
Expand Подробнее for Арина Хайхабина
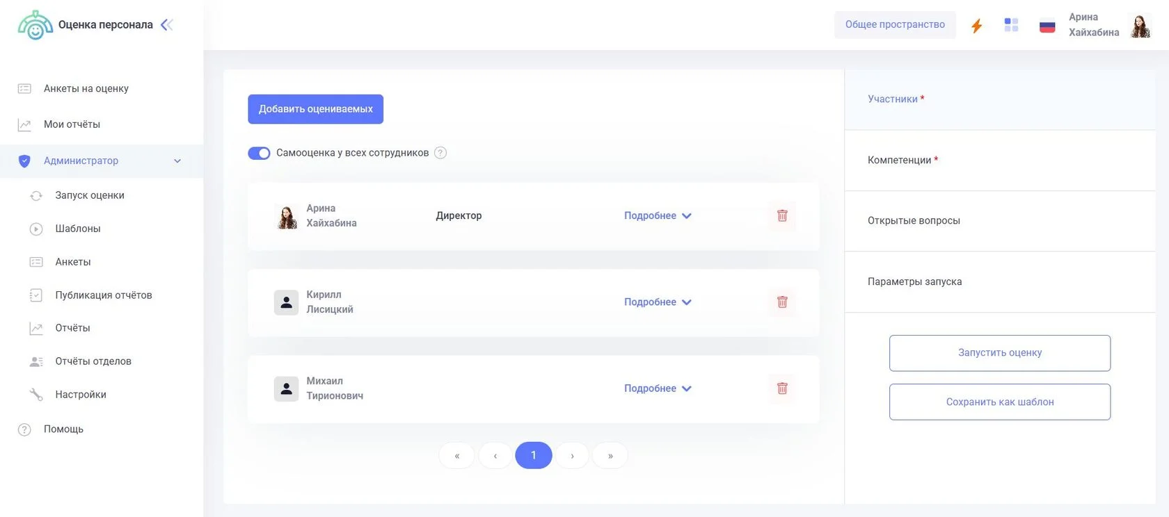[657, 216]
